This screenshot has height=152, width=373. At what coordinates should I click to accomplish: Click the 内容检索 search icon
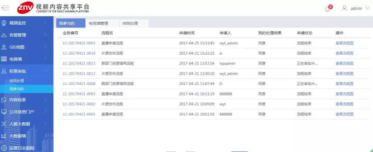[4, 100]
